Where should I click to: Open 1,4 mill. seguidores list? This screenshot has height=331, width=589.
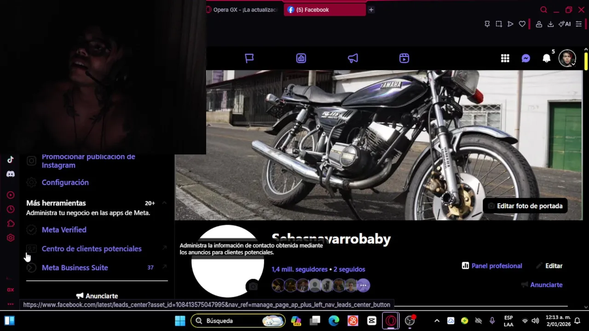pos(300,269)
